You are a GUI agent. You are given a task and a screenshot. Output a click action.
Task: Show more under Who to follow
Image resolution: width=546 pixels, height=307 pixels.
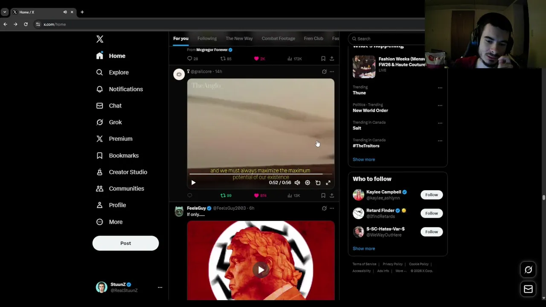point(364,249)
